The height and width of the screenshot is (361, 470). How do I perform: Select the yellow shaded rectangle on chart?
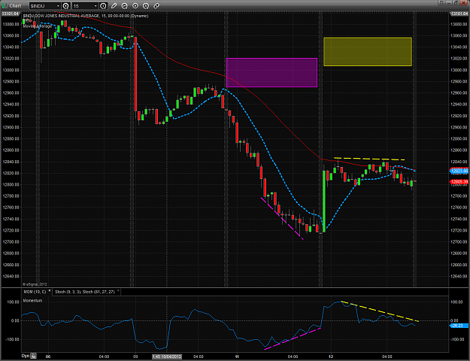[x=368, y=52]
